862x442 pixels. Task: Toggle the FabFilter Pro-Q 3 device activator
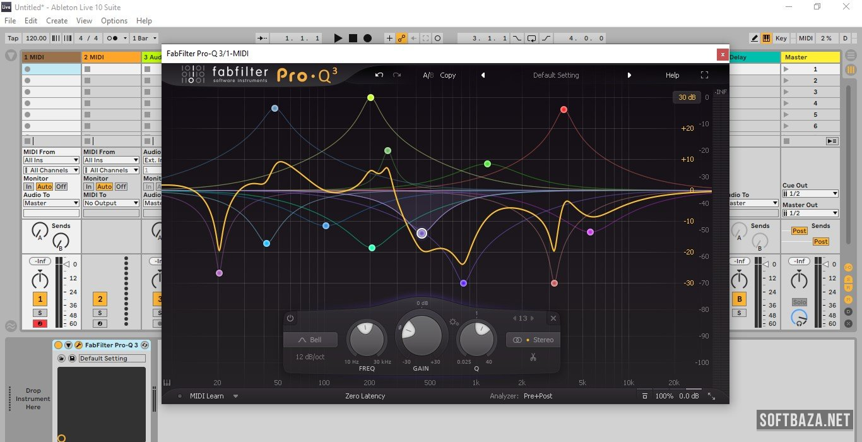(x=58, y=345)
